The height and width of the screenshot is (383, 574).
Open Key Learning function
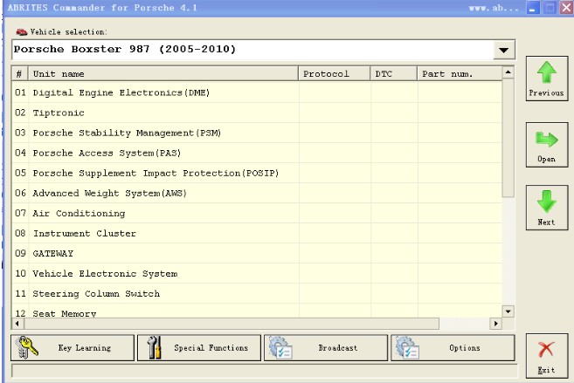pos(73,347)
